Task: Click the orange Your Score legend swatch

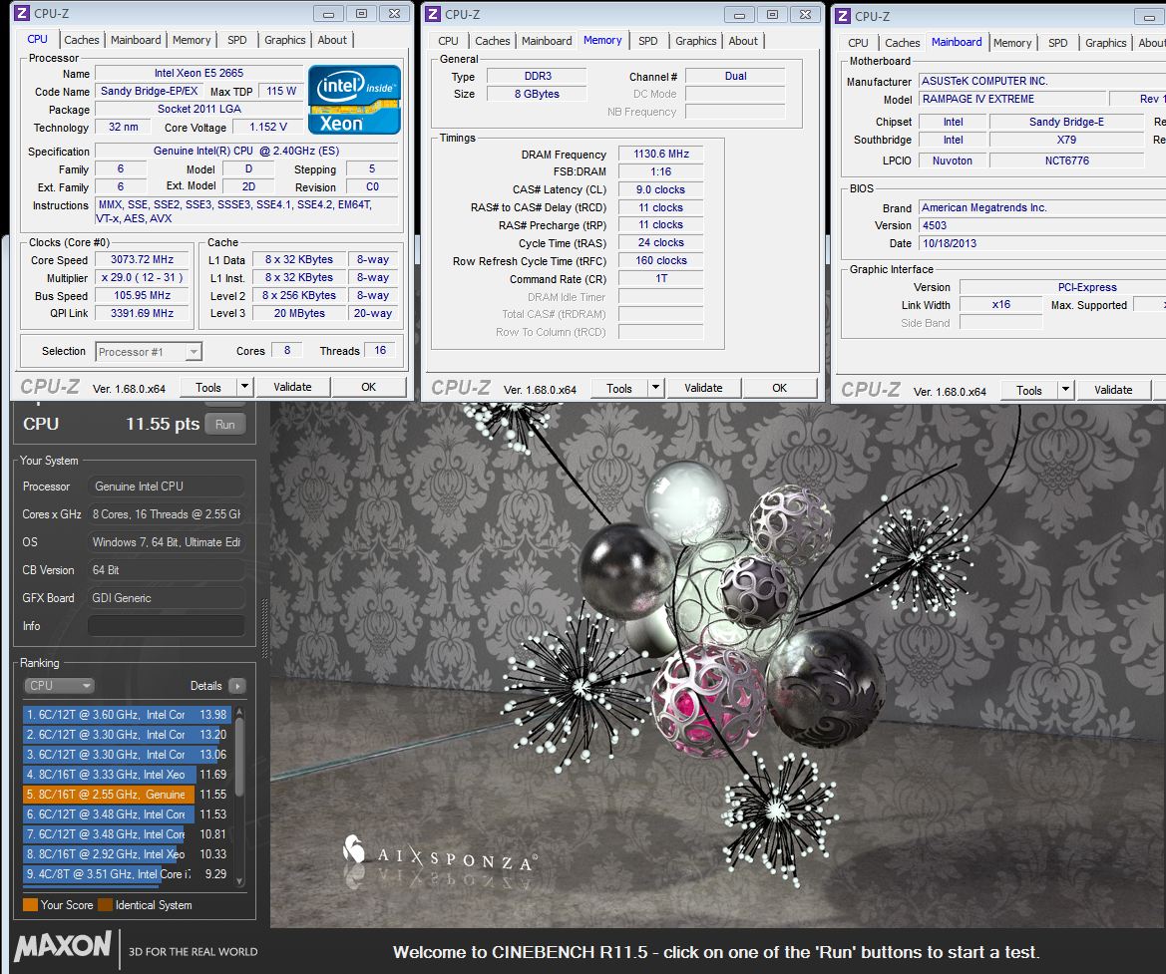Action: point(31,905)
